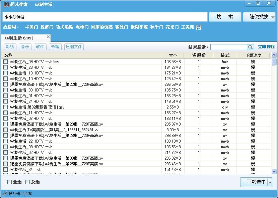Image resolution: width=278 pixels, height=198 pixels.
Task: Select the 压缩文件 filter category
Action: [74, 46]
